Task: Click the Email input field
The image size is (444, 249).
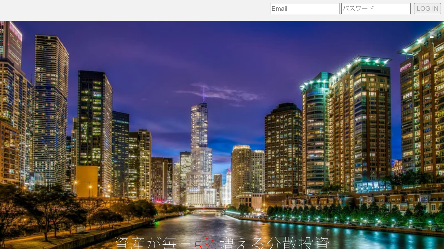Action: 305,9
